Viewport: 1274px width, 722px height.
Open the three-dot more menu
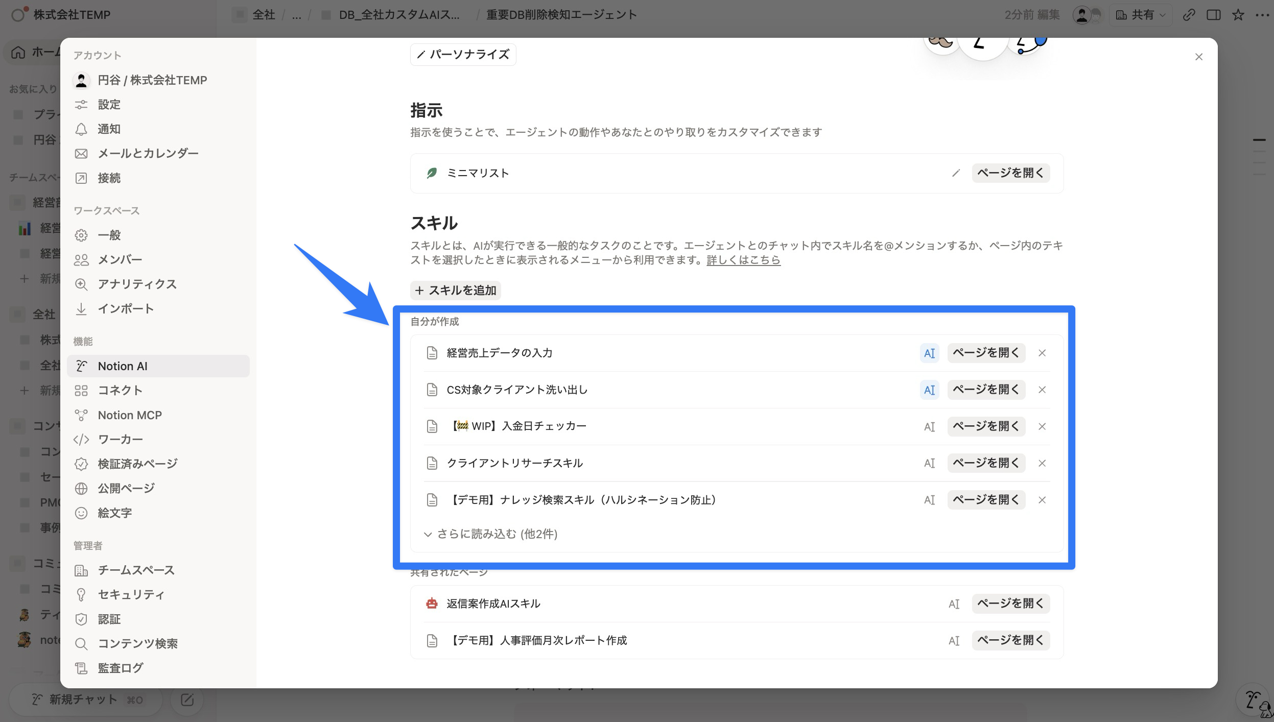click(x=1262, y=15)
